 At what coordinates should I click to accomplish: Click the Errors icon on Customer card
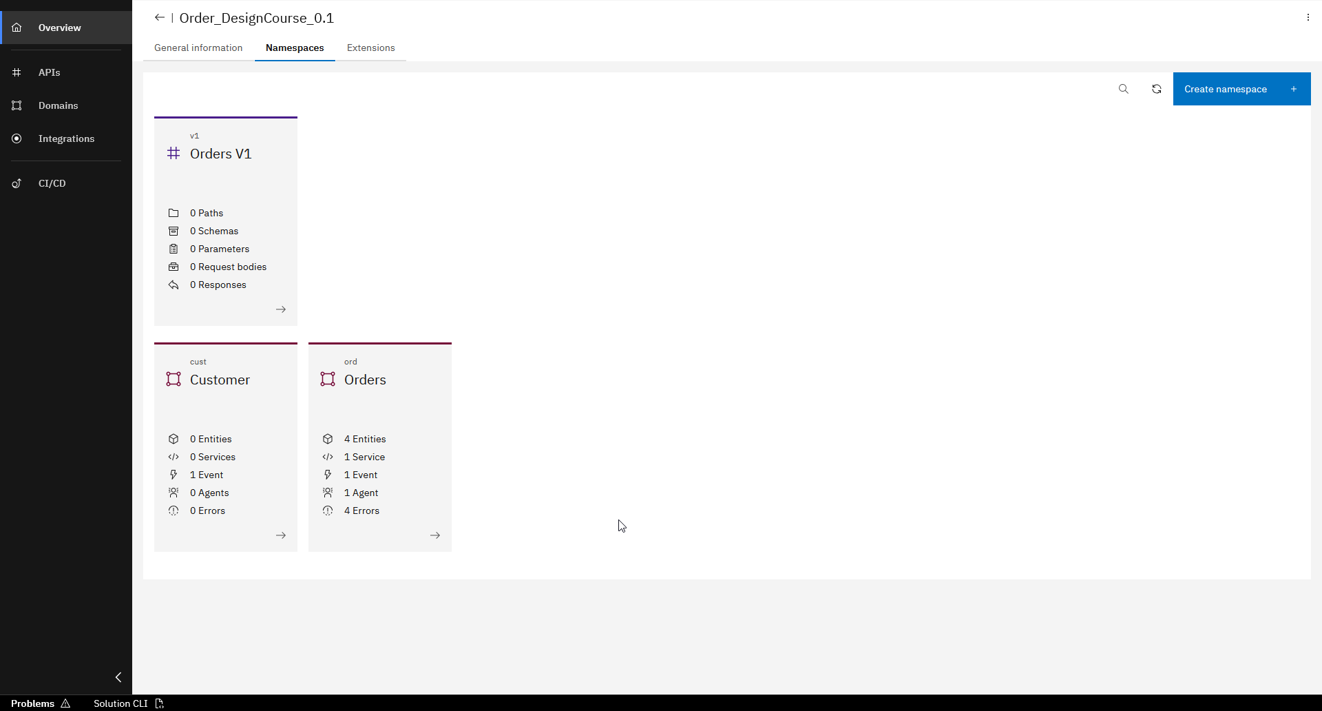coord(174,511)
